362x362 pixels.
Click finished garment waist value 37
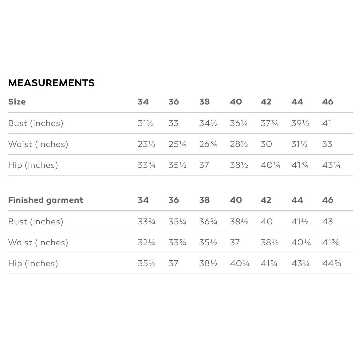(x=235, y=242)
